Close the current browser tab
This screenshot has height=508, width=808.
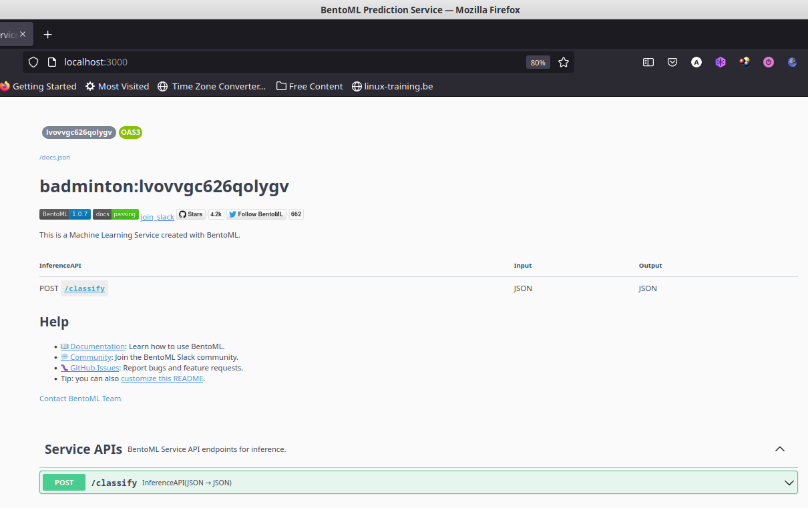click(23, 34)
